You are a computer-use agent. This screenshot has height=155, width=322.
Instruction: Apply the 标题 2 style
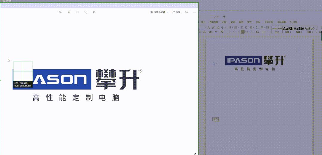coord(299,30)
